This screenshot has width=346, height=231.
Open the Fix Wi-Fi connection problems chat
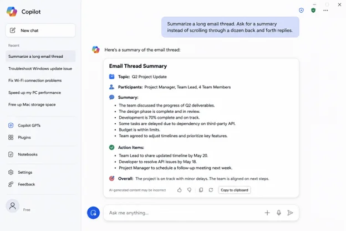pyautogui.click(x=35, y=81)
